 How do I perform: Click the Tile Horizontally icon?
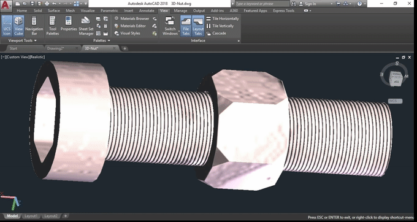tap(208, 18)
